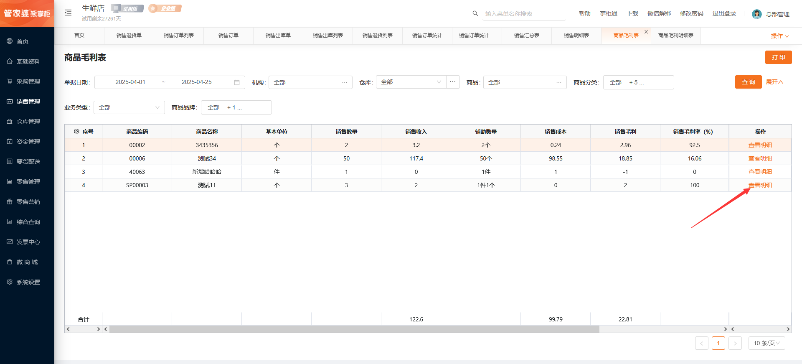802x364 pixels.
Task: Click 微信解绑 in top bar
Action: click(659, 13)
